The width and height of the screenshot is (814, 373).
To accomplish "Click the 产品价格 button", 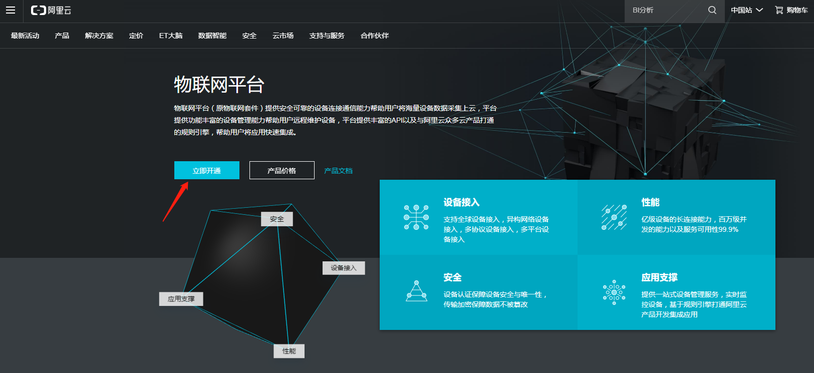I will tap(282, 170).
